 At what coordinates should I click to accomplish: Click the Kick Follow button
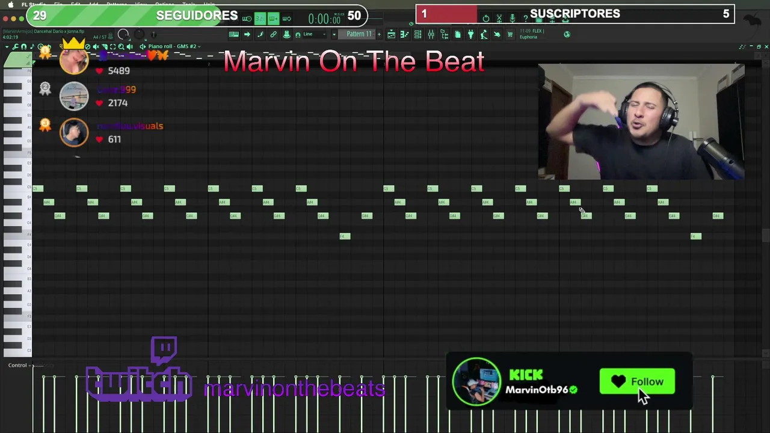(x=637, y=381)
